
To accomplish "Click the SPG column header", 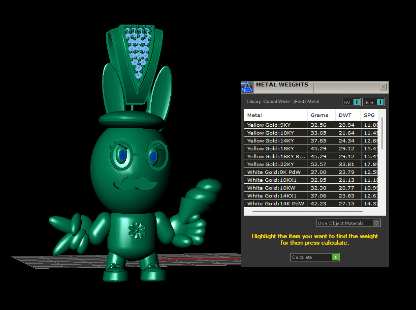I will (369, 115).
